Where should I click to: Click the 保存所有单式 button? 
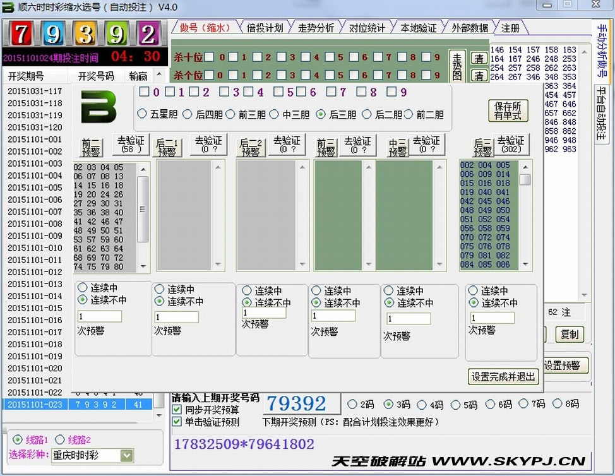pos(508,111)
